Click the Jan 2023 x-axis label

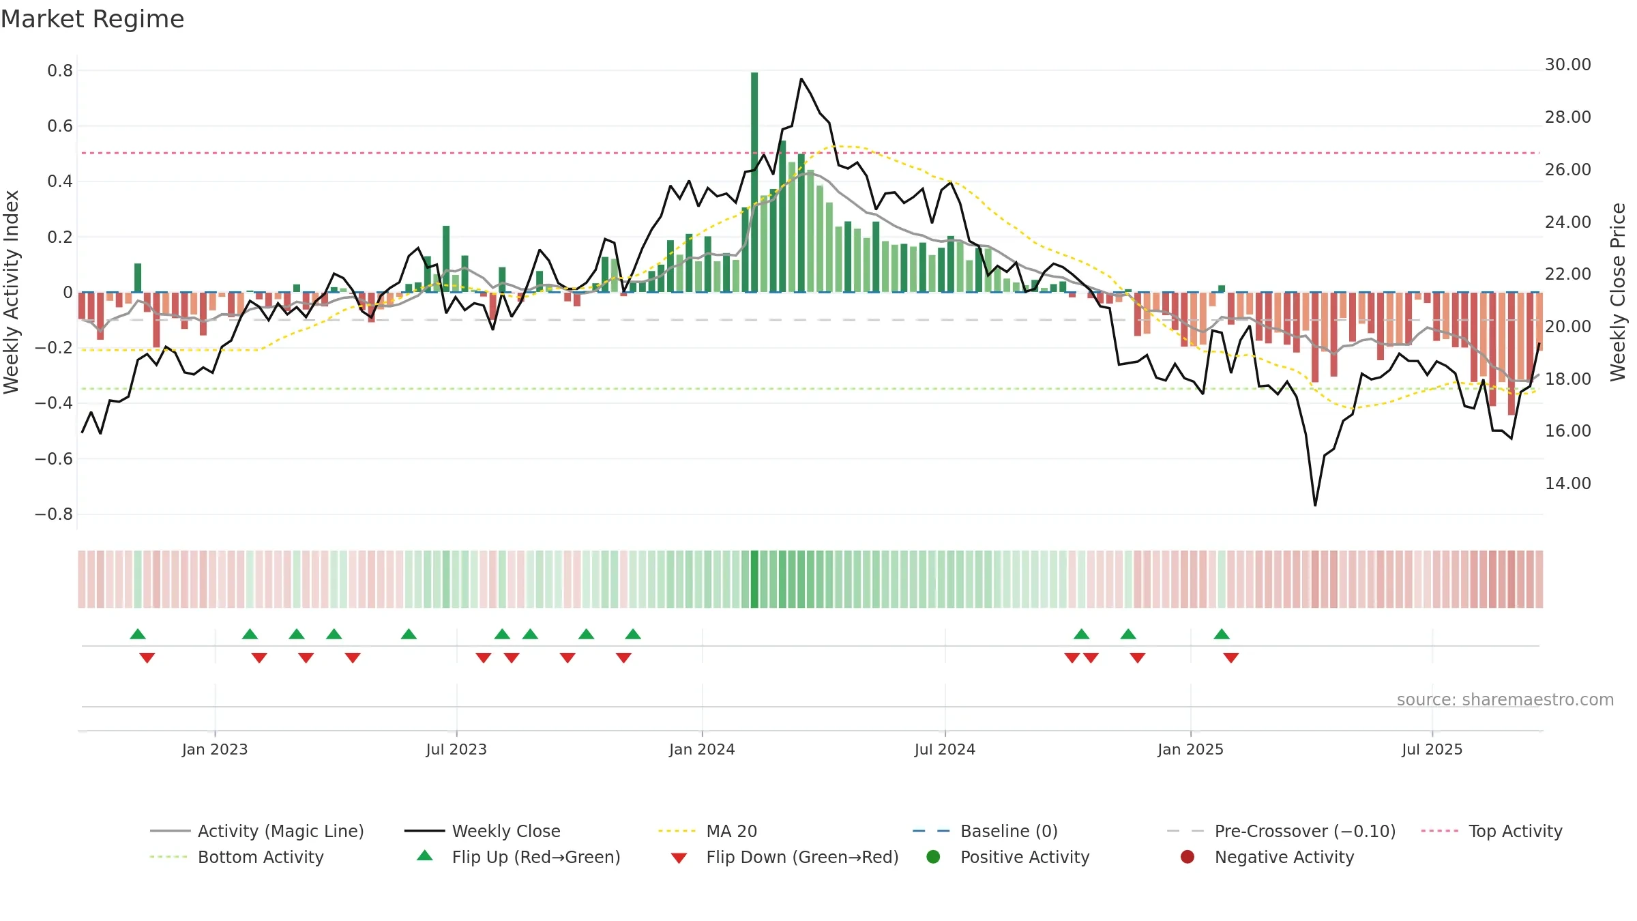coord(215,749)
